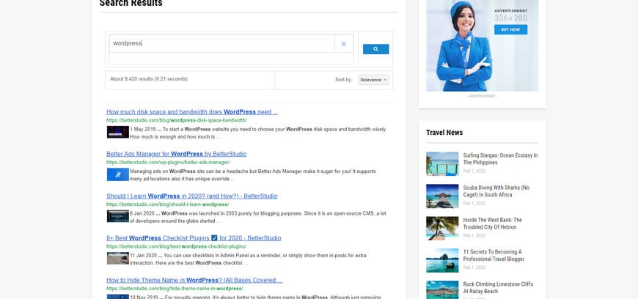Open 'How to Hide Theme Name in WordPress' result

coord(194,280)
